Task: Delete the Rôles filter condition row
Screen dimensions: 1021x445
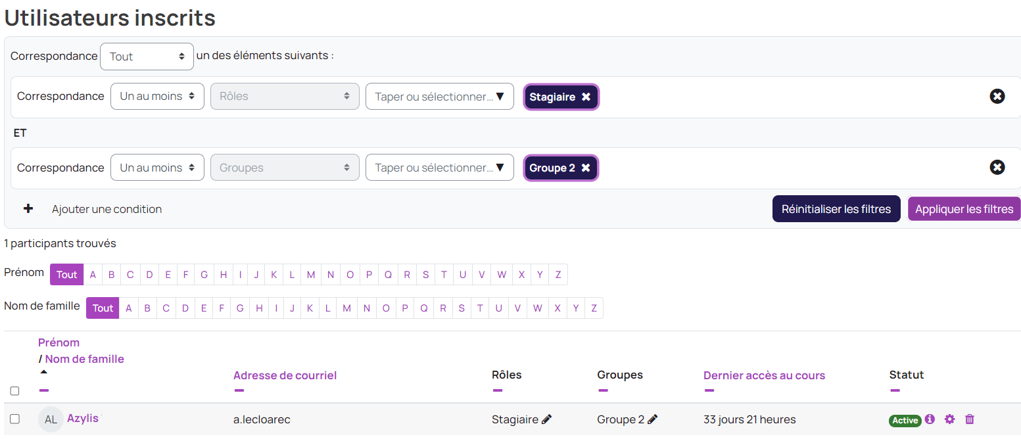Action: tap(997, 96)
